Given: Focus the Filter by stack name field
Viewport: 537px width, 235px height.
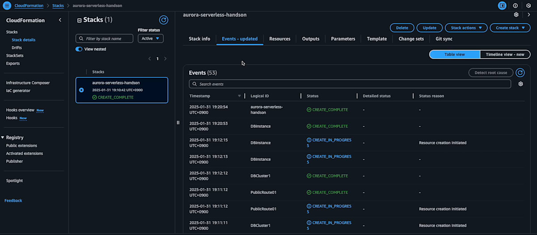Looking at the screenshot, I should click(x=104, y=38).
